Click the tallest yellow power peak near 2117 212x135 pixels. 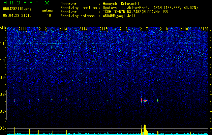click(x=145, y=130)
